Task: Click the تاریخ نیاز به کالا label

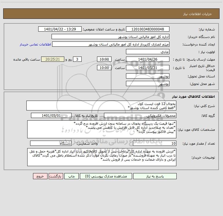Action: 86,116
